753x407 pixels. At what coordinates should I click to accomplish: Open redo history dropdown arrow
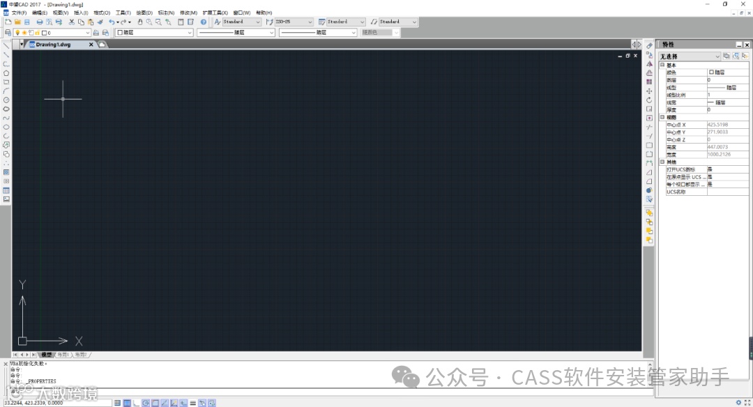tap(130, 22)
